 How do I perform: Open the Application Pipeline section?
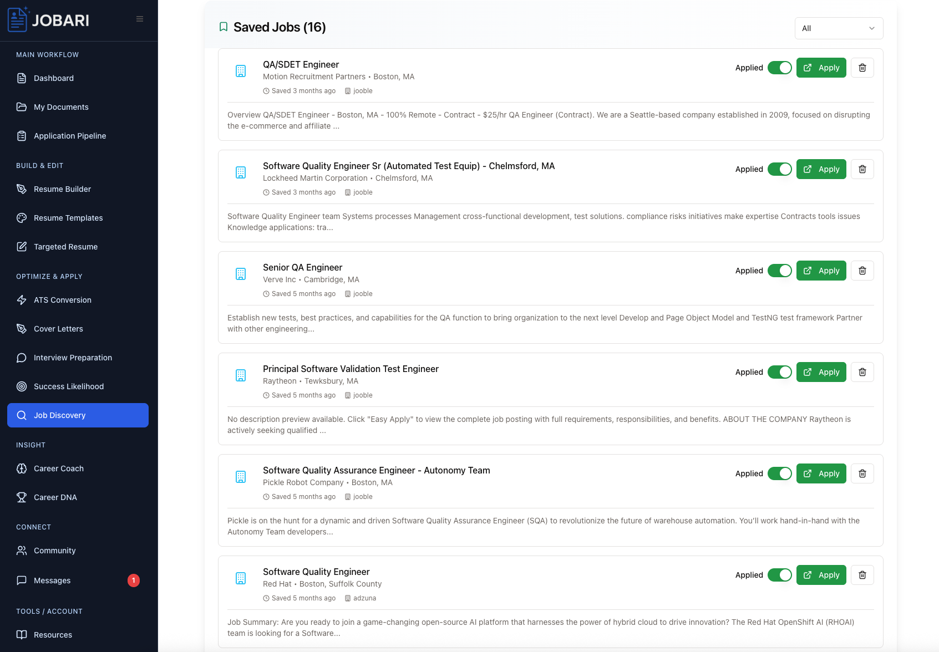(69, 135)
